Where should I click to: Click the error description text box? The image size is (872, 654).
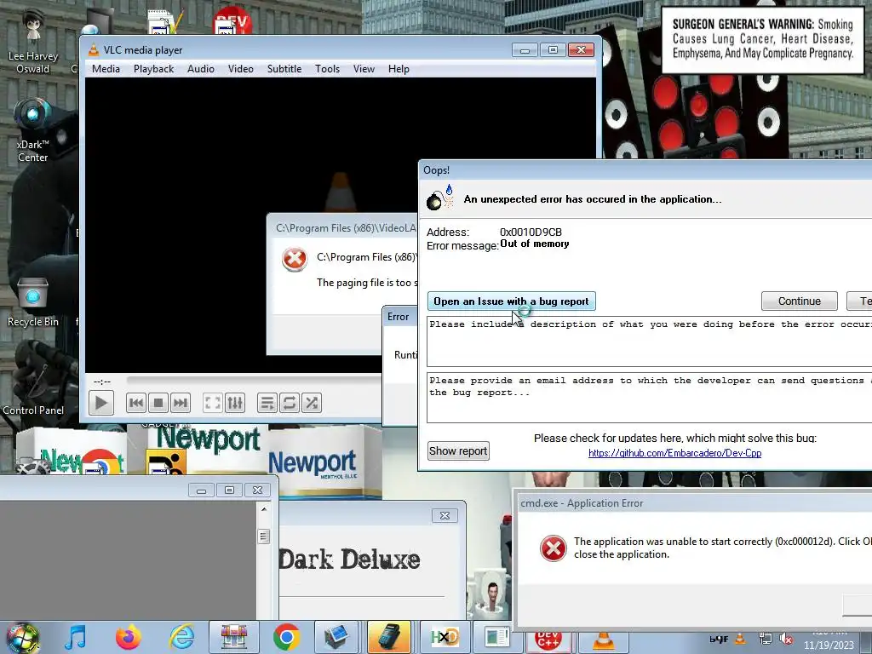tap(649, 341)
